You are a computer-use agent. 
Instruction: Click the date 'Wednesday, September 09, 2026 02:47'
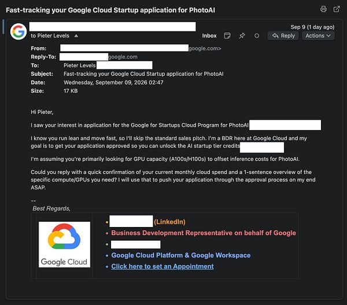pos(113,83)
